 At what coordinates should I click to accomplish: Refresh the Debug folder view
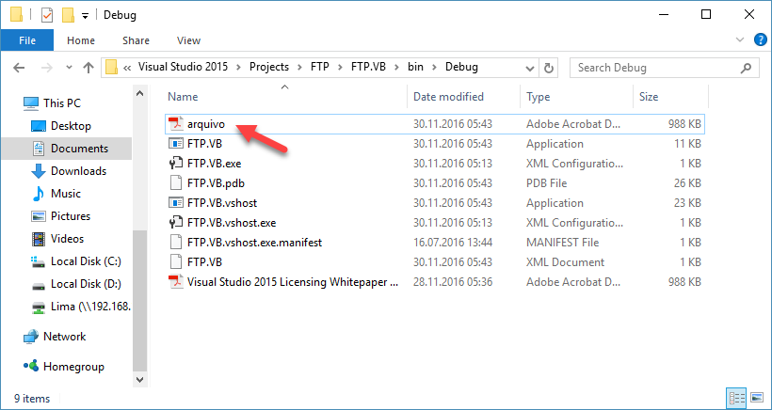point(549,68)
